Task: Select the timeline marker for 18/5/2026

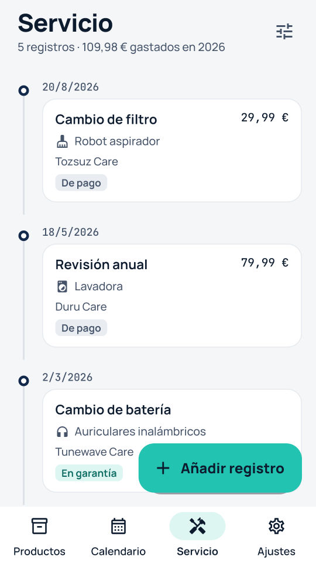Action: pyautogui.click(x=23, y=236)
